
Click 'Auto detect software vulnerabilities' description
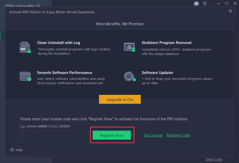click(71, 81)
